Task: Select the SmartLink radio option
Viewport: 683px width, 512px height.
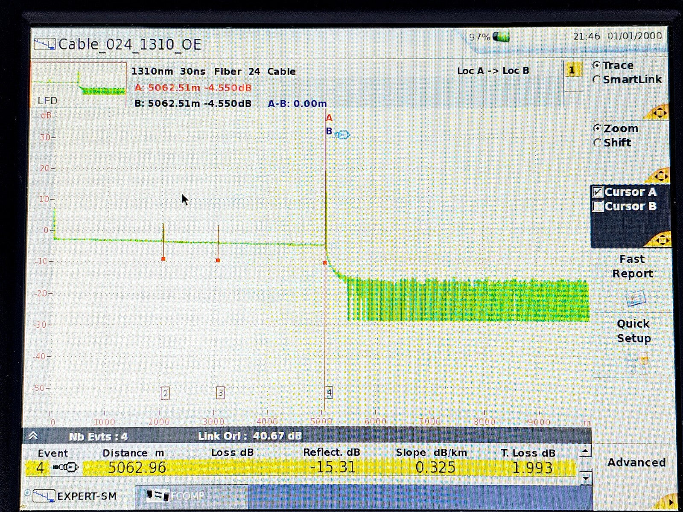Action: coord(596,80)
